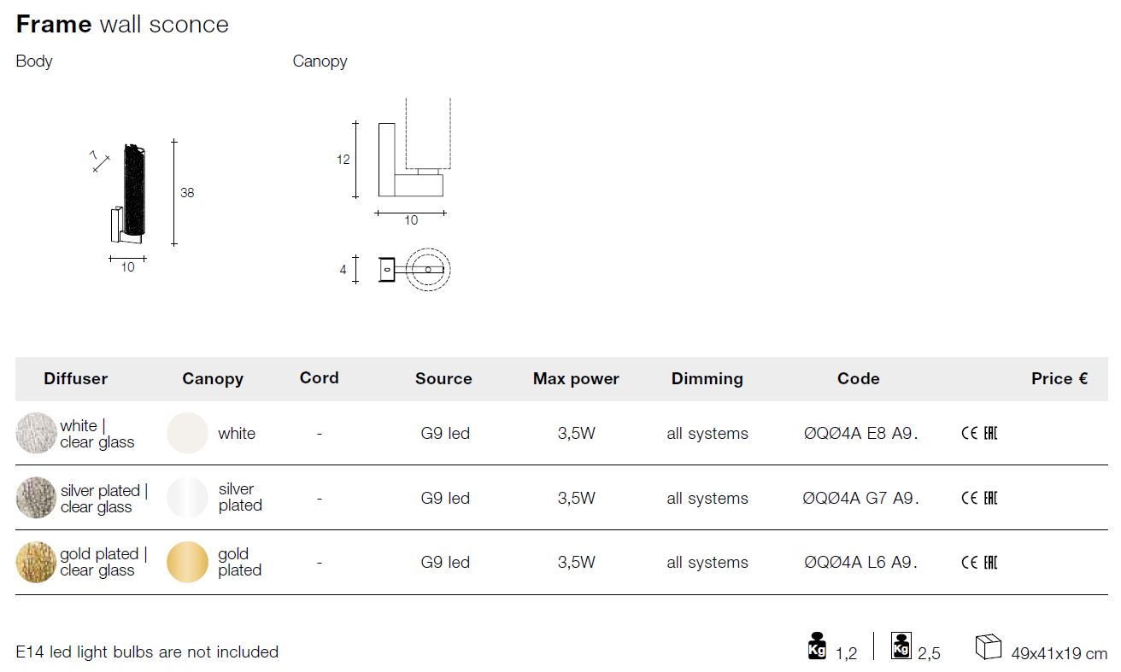This screenshot has height=672, width=1121.
Task: Click the cord dash in the white row
Action: pyautogui.click(x=320, y=433)
